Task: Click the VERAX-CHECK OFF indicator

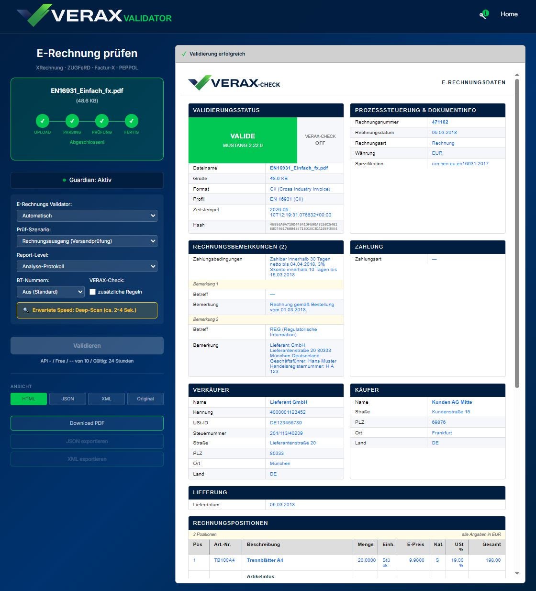Action: pos(320,140)
